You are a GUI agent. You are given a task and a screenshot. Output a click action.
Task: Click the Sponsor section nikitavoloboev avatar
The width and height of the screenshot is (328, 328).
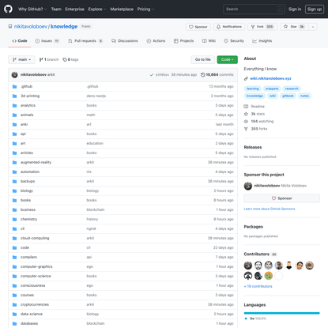pyautogui.click(x=248, y=186)
